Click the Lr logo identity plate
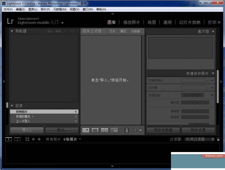225x170 pixels. tap(10, 21)
